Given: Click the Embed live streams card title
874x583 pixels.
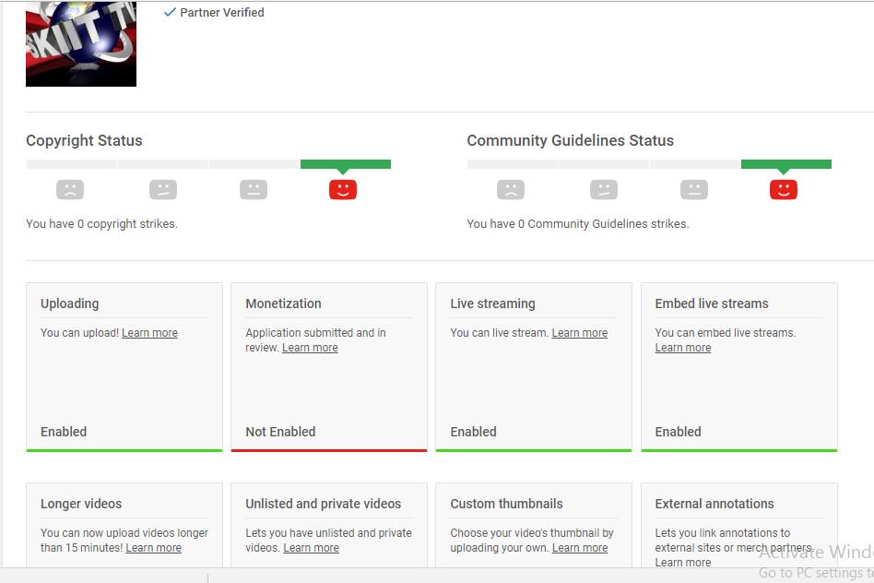Looking at the screenshot, I should (x=711, y=303).
